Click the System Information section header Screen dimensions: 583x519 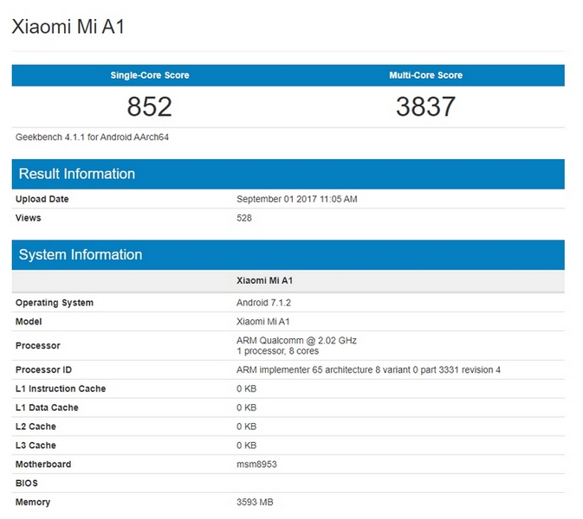81,254
